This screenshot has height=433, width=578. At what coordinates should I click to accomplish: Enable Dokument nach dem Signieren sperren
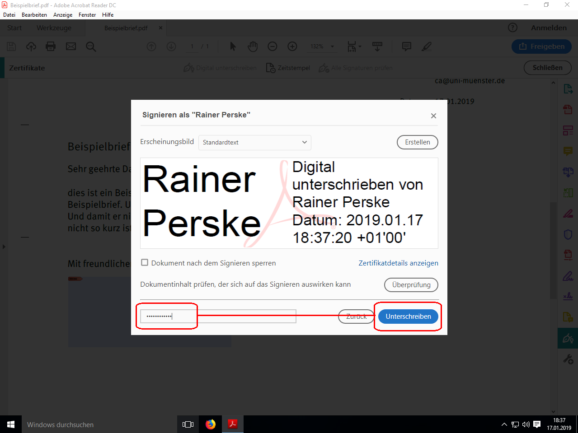coord(145,263)
